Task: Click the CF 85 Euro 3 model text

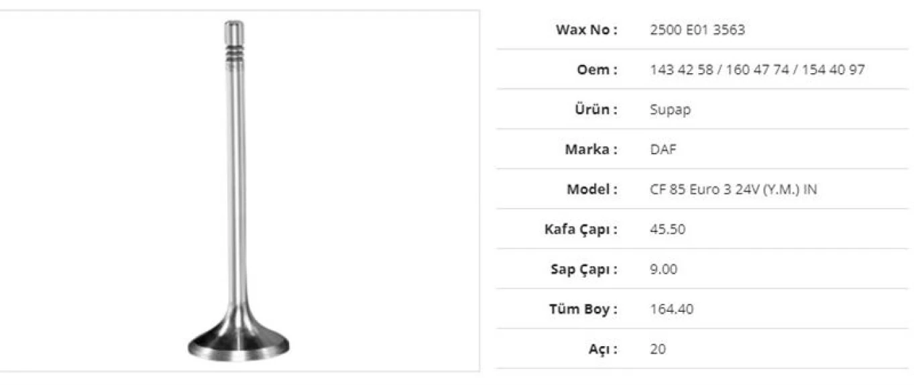Action: 734,189
